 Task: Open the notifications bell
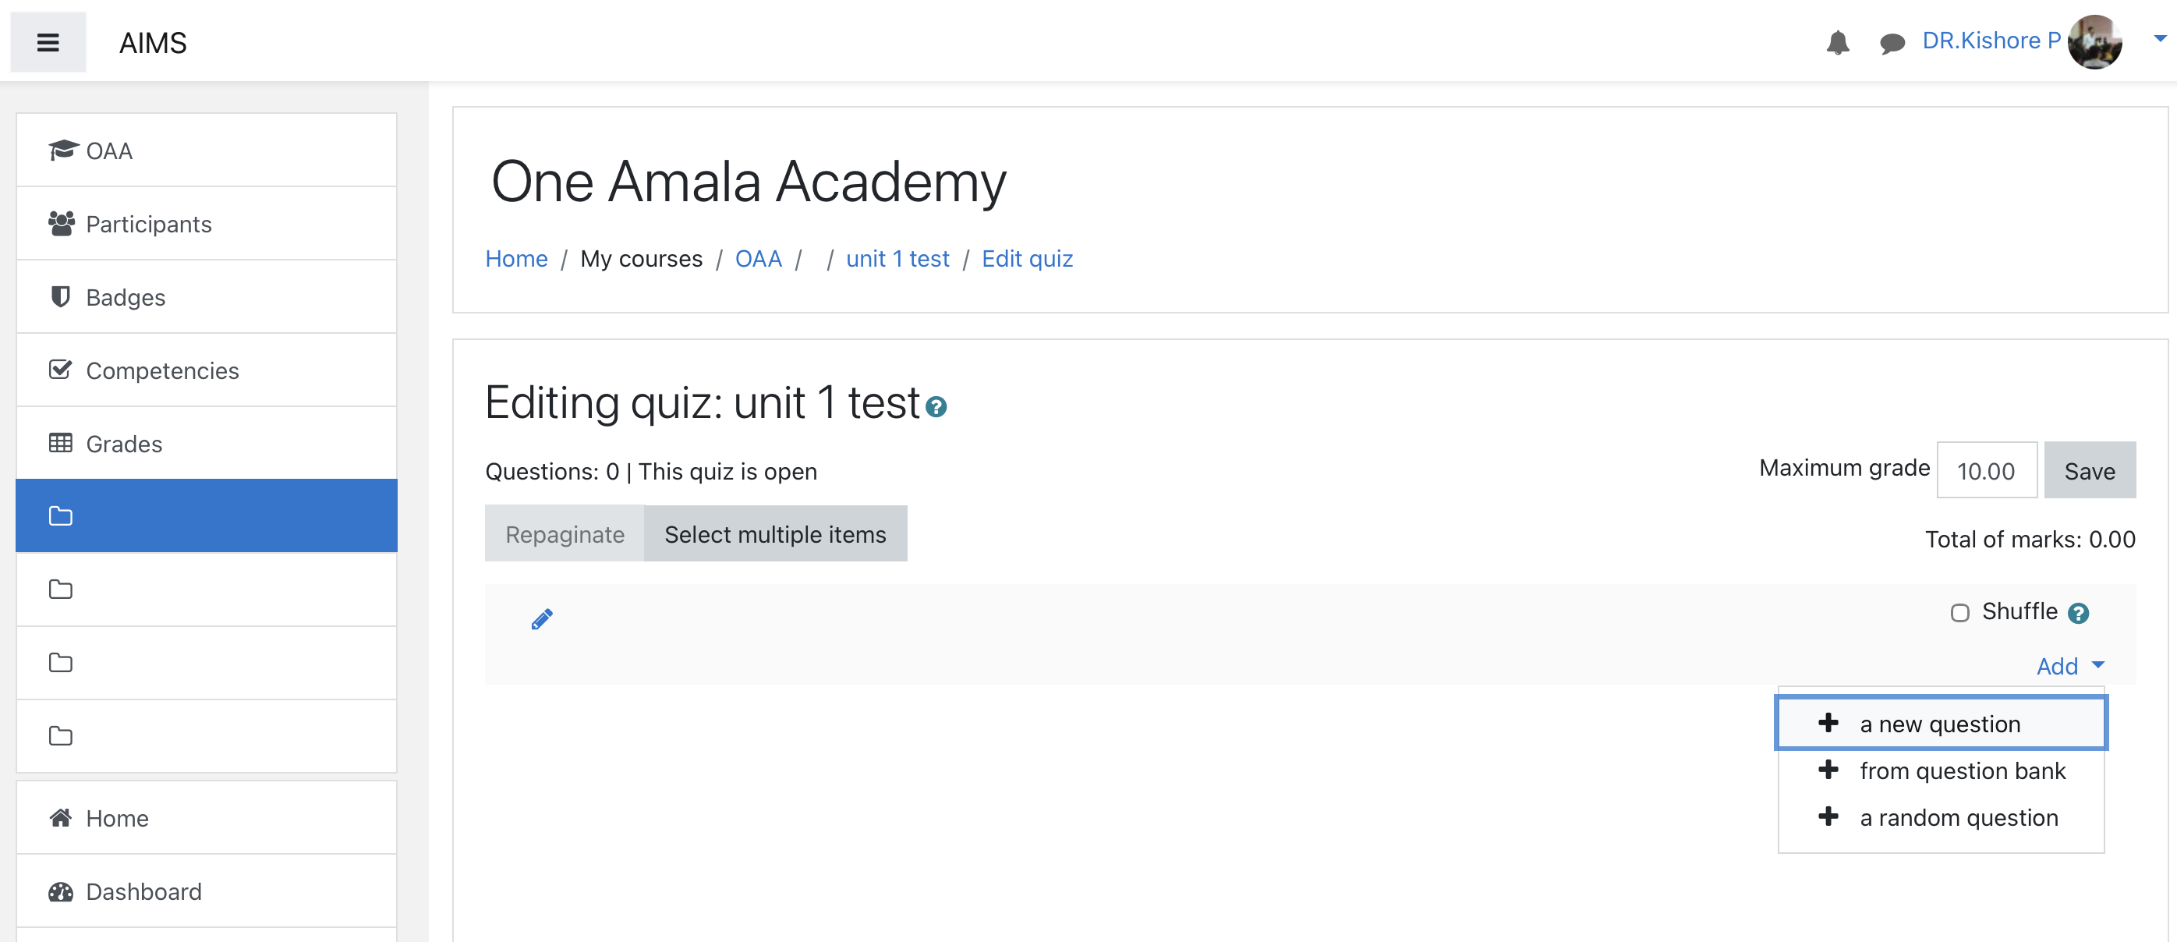(1837, 42)
